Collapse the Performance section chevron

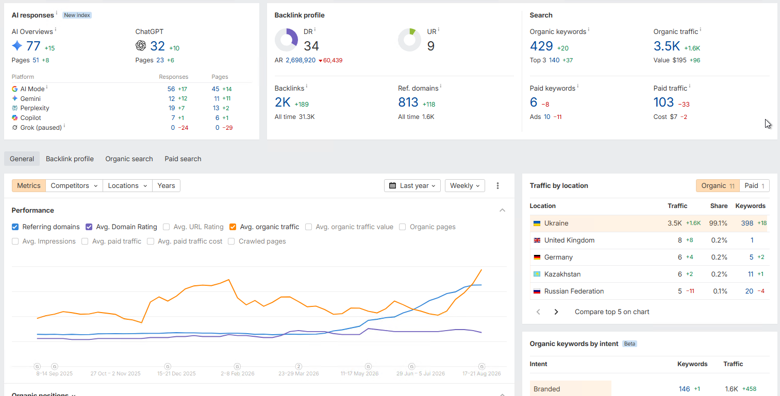(503, 210)
